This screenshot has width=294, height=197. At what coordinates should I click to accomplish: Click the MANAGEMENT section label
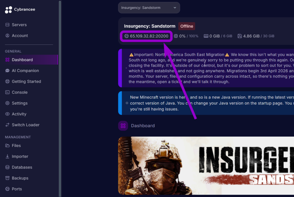pyautogui.click(x=18, y=137)
